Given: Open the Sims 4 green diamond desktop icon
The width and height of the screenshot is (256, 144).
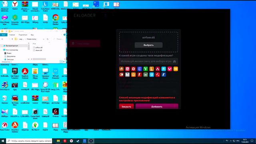Looking at the screenshot, I should pyautogui.click(x=35, y=126).
